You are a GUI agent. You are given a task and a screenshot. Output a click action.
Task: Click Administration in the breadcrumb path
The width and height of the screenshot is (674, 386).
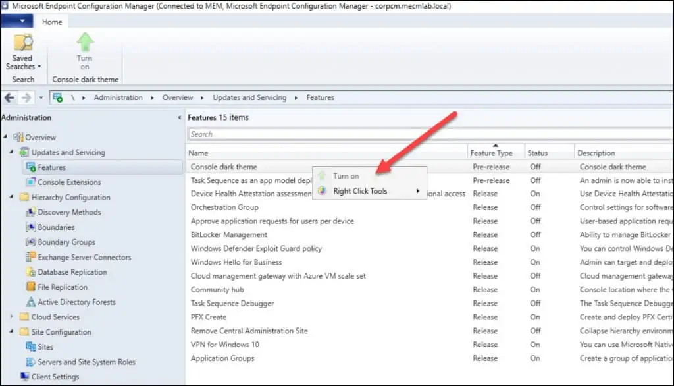pyautogui.click(x=118, y=97)
